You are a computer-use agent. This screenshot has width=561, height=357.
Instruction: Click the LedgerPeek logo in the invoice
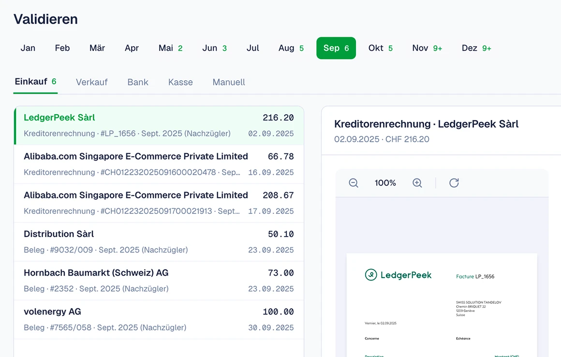point(398,275)
